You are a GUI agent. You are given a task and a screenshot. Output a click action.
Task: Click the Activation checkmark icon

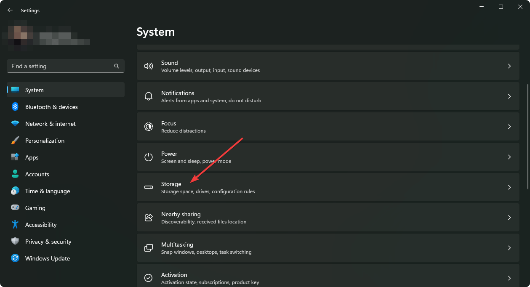click(x=149, y=278)
